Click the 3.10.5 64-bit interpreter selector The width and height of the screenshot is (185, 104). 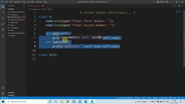coord(163,98)
